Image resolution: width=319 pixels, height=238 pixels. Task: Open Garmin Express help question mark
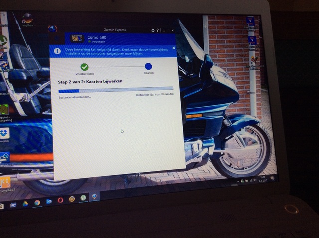coord(157,30)
